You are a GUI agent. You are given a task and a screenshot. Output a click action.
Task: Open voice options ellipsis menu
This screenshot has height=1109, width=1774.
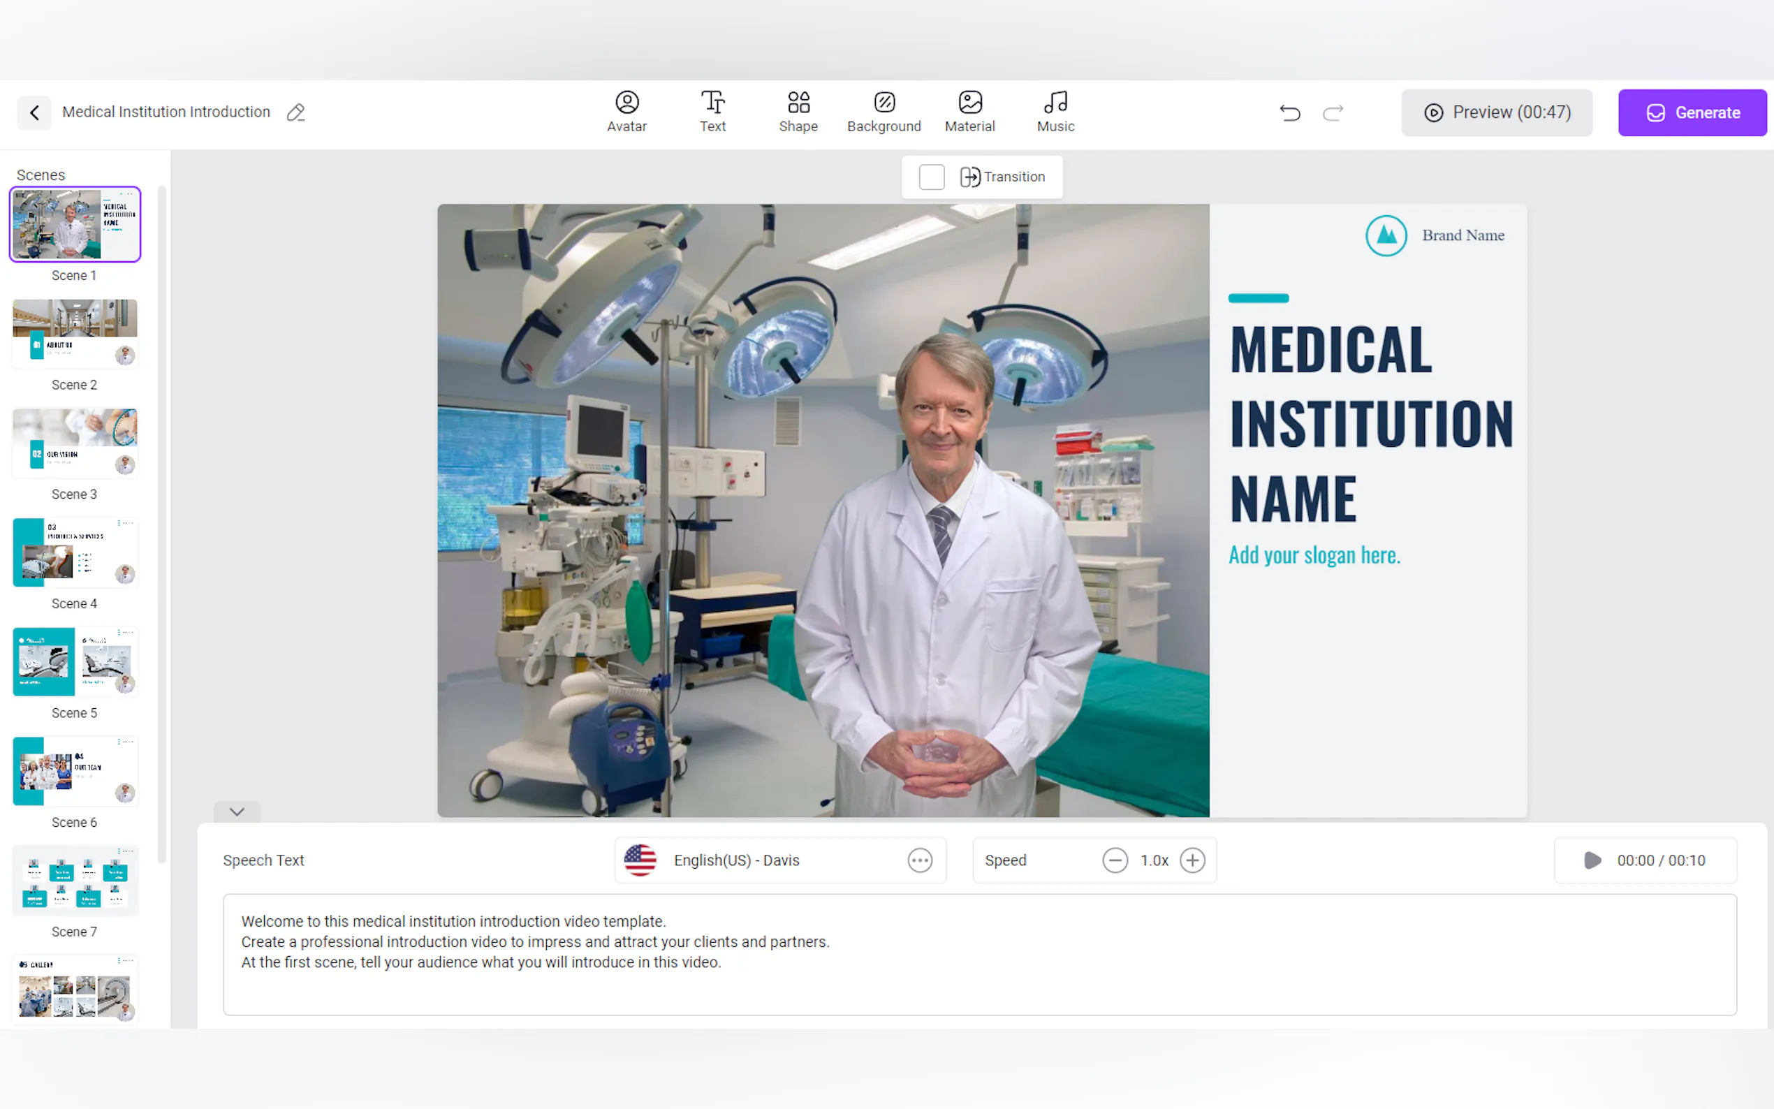point(920,860)
